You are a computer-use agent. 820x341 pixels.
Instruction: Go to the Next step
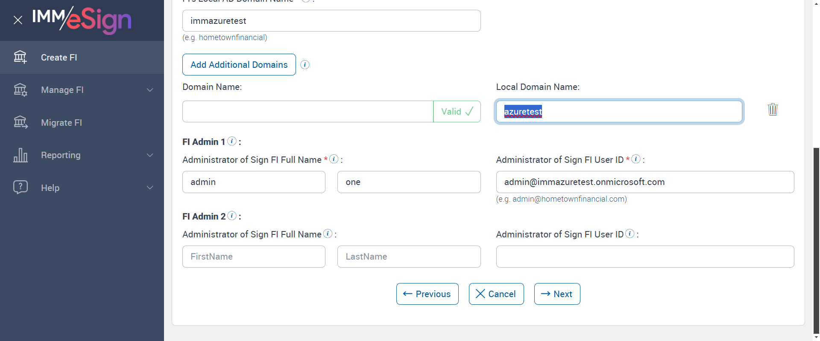[557, 294]
